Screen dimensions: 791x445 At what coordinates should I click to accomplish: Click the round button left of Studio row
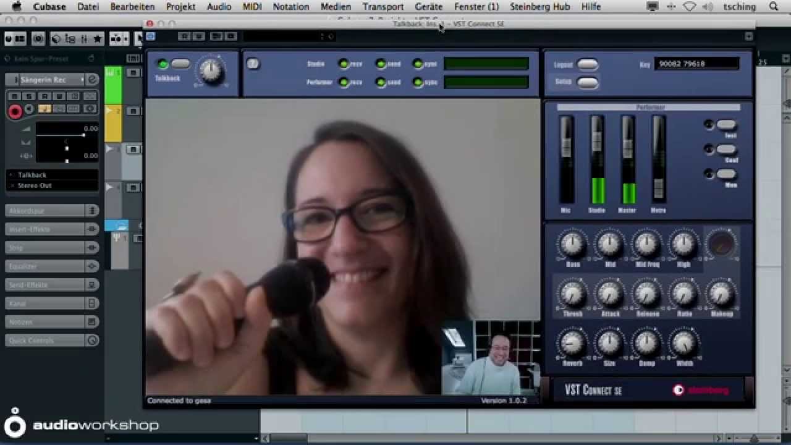(253, 64)
